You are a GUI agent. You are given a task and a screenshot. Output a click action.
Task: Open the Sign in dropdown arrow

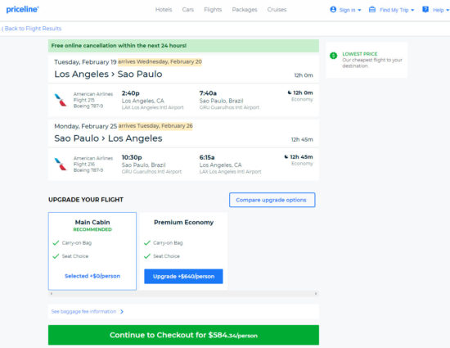coord(359,10)
